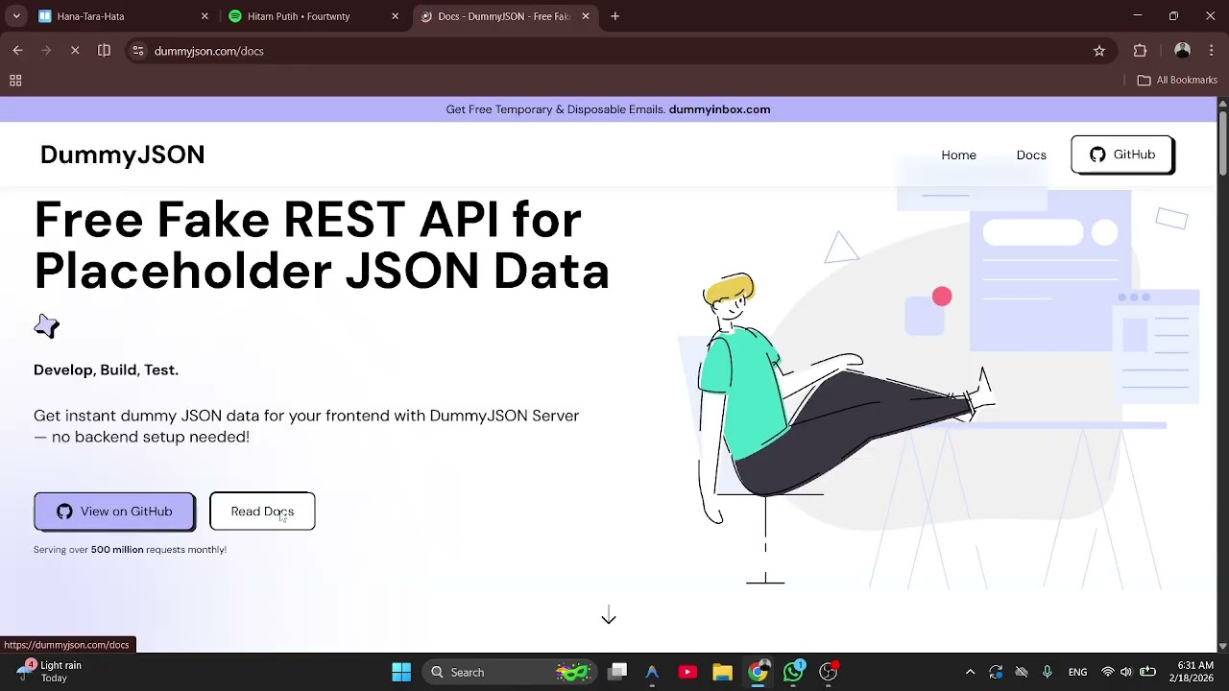The image size is (1229, 691).
Task: Click the View on GitHub button
Action: tap(114, 512)
